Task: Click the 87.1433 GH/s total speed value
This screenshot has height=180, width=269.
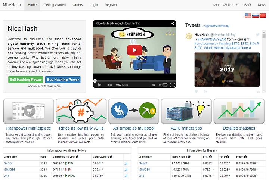Action: [x=180, y=163]
